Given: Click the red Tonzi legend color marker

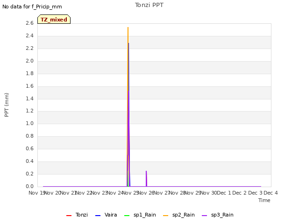Looking at the screenshot, I should point(69,216).
